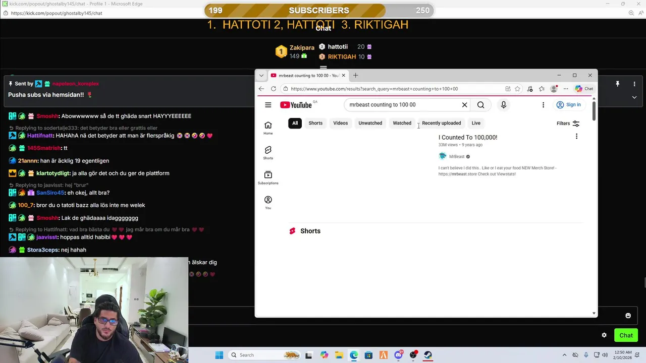The height and width of the screenshot is (363, 646).
Task: Select the All filter chip
Action: click(295, 123)
